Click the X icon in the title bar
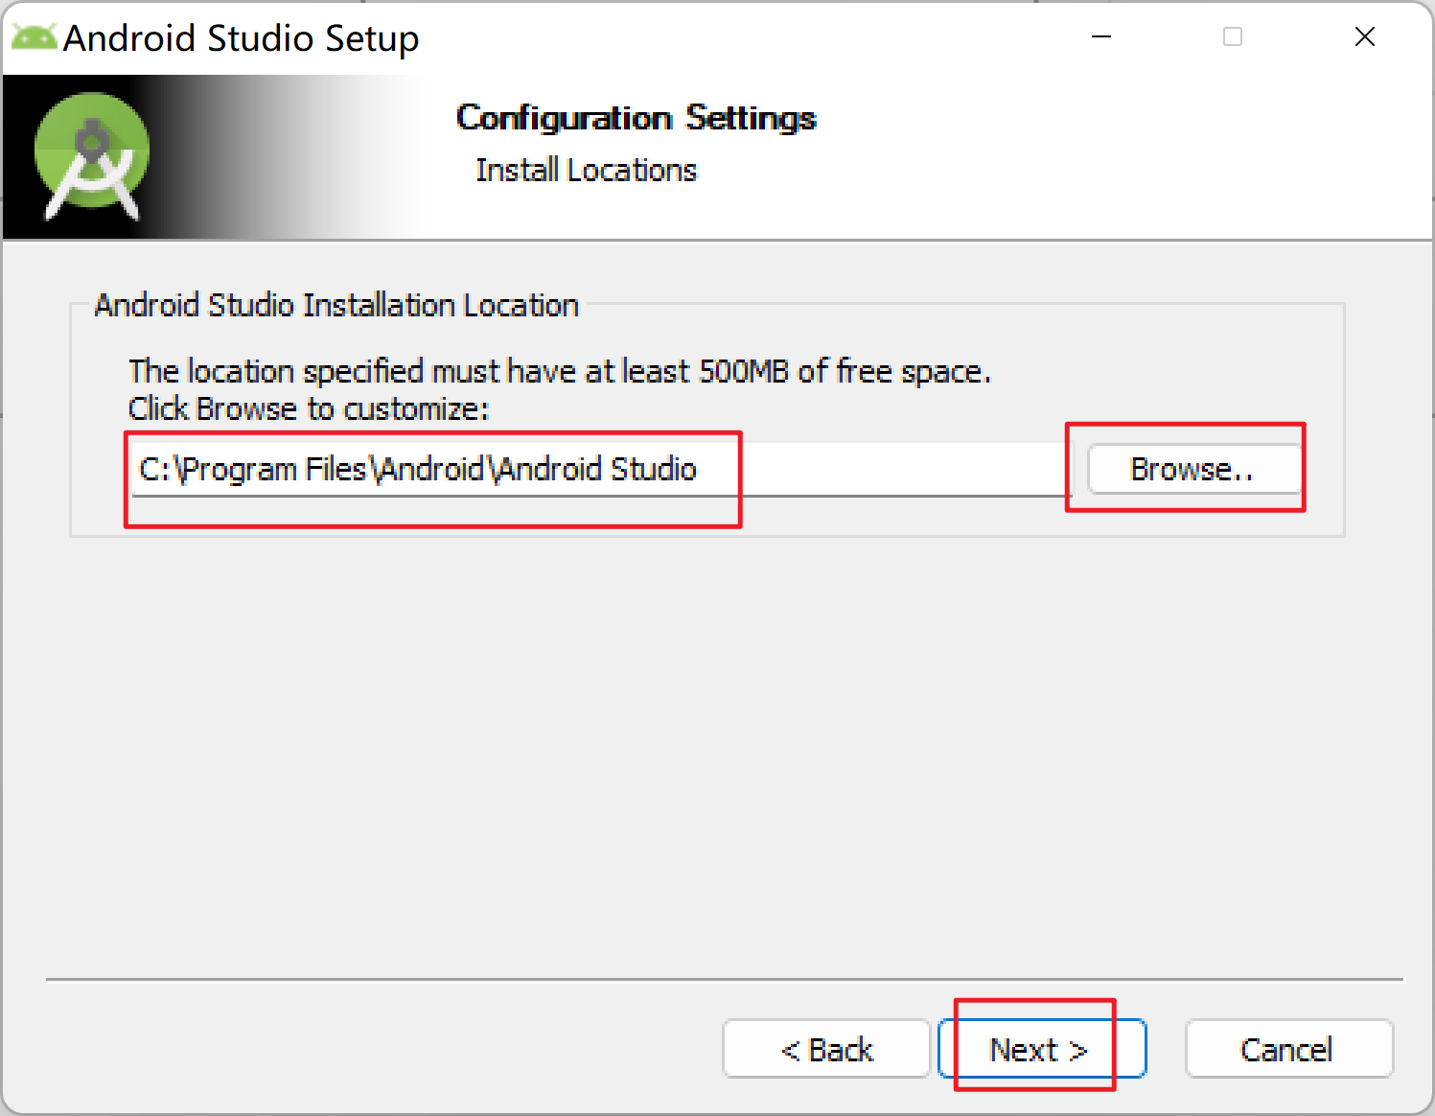Image resolution: width=1435 pixels, height=1116 pixels. pos(1364,36)
